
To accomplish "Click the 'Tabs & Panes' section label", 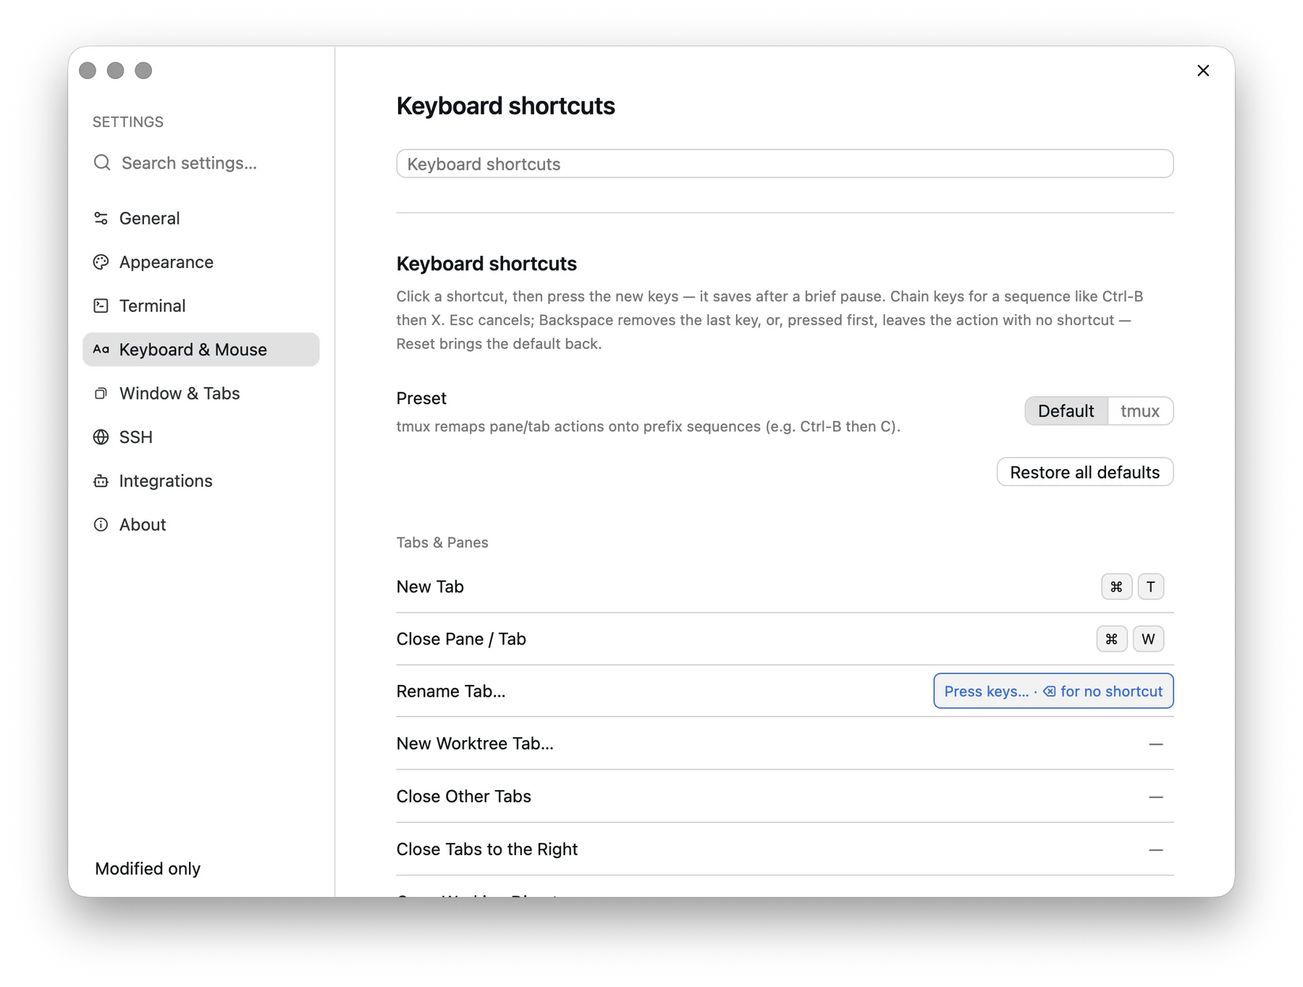I will 442,543.
